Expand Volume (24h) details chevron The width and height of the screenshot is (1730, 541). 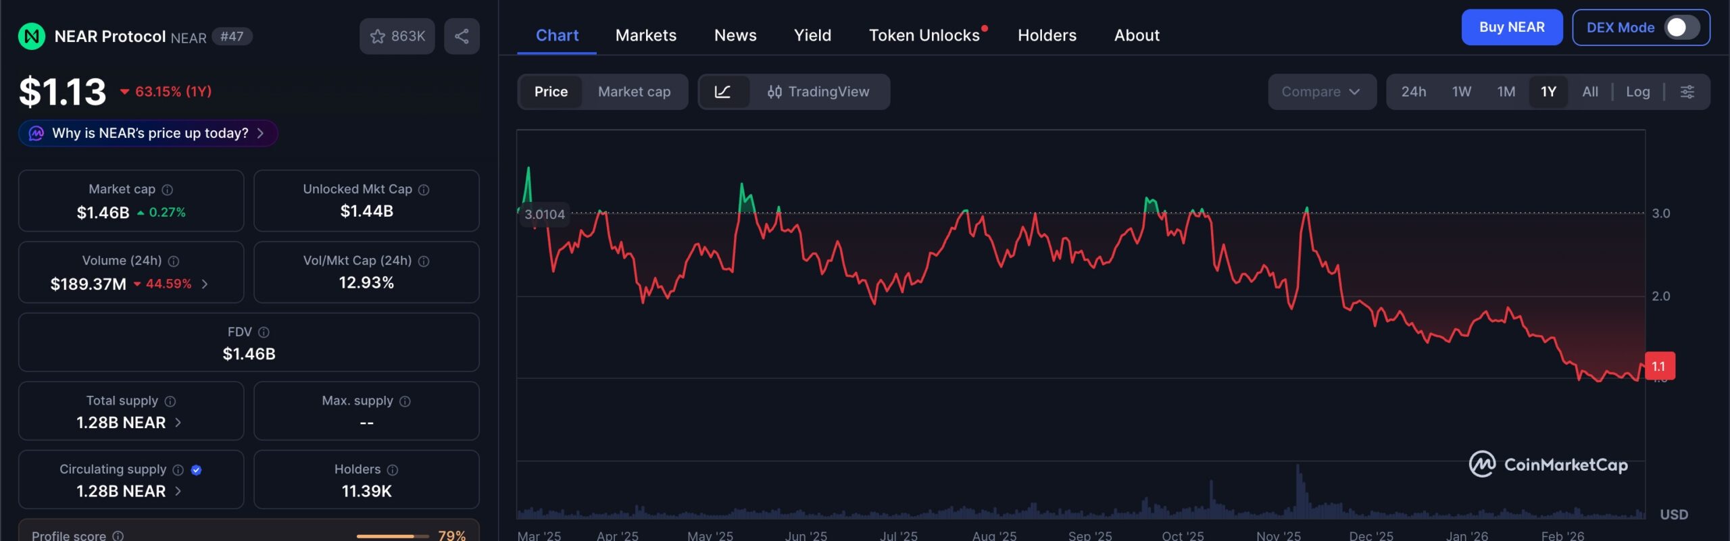tap(205, 284)
